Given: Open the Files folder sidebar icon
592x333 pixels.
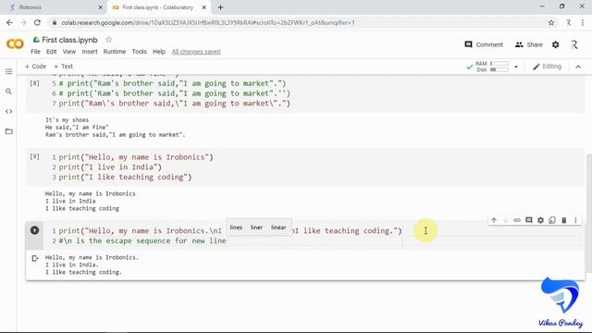Looking at the screenshot, I should point(8,131).
